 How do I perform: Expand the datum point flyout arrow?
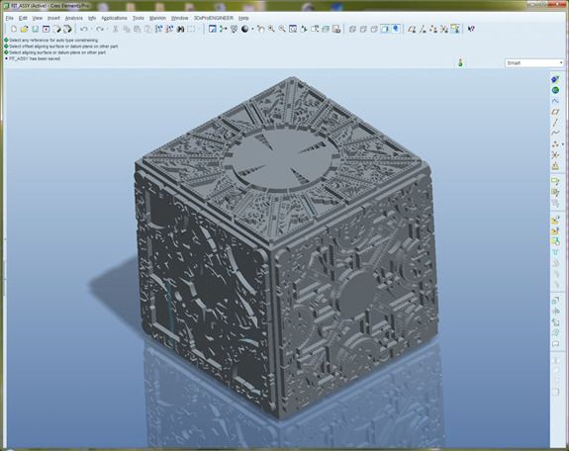(563, 144)
